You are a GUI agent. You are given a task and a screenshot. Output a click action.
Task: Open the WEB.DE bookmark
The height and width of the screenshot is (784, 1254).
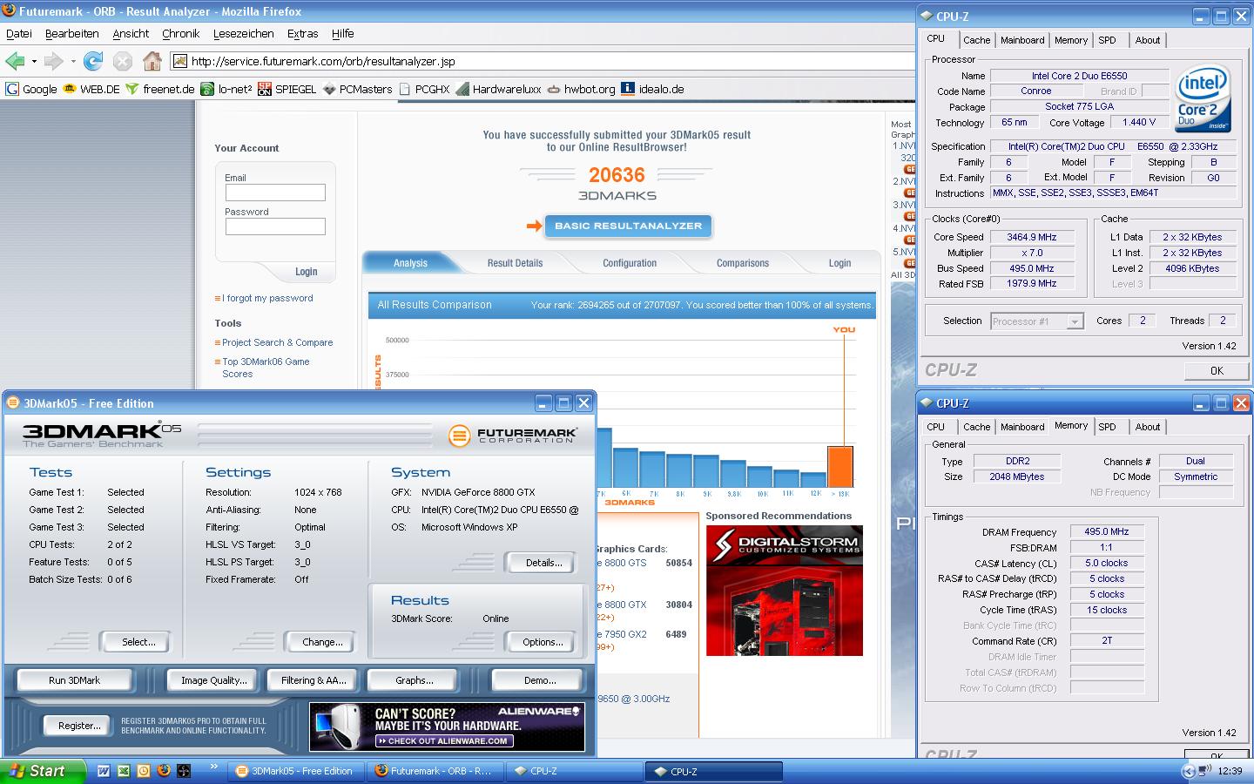point(91,89)
